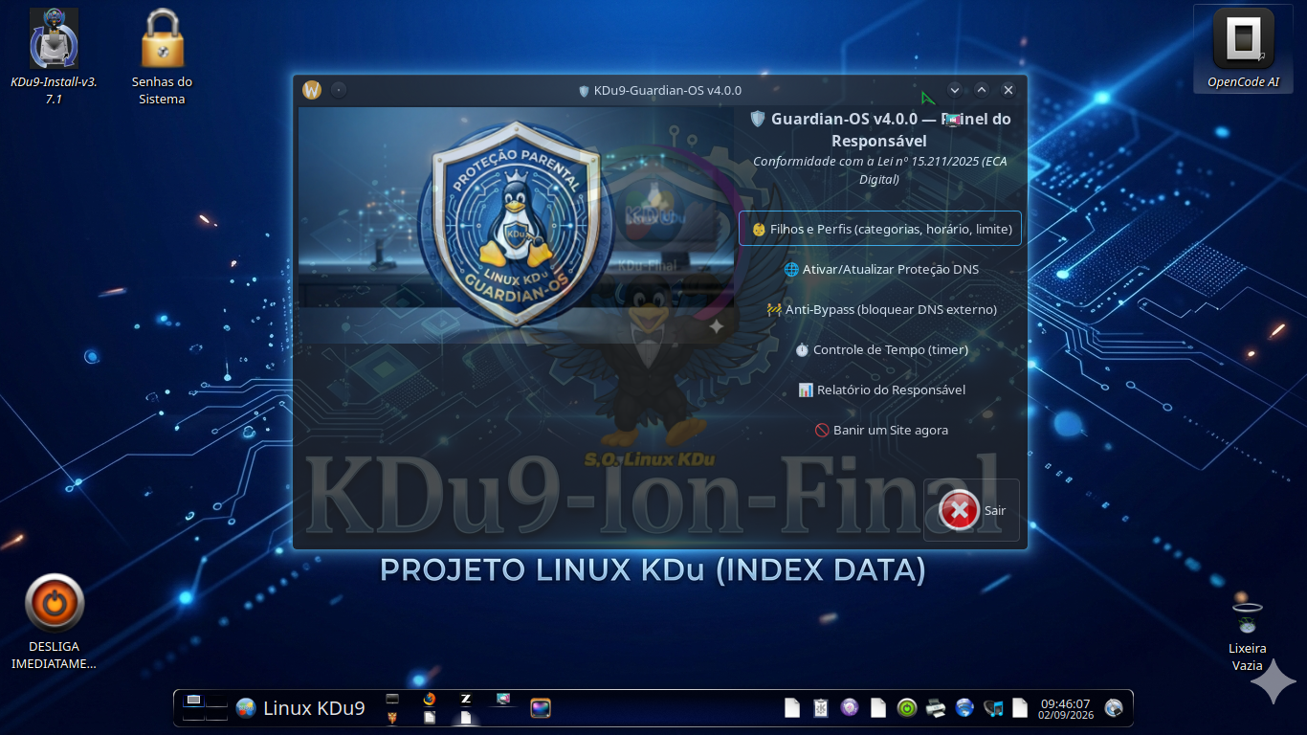Launch Firefox from the taskbar
This screenshot has height=735, width=1307.
(x=430, y=700)
